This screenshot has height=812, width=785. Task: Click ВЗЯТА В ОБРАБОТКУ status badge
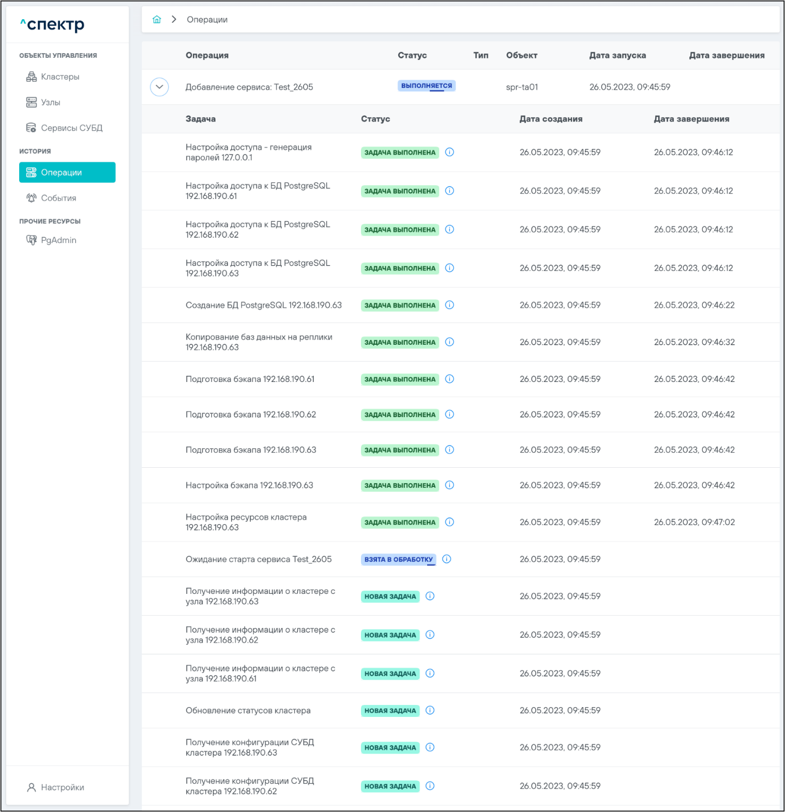(x=398, y=559)
